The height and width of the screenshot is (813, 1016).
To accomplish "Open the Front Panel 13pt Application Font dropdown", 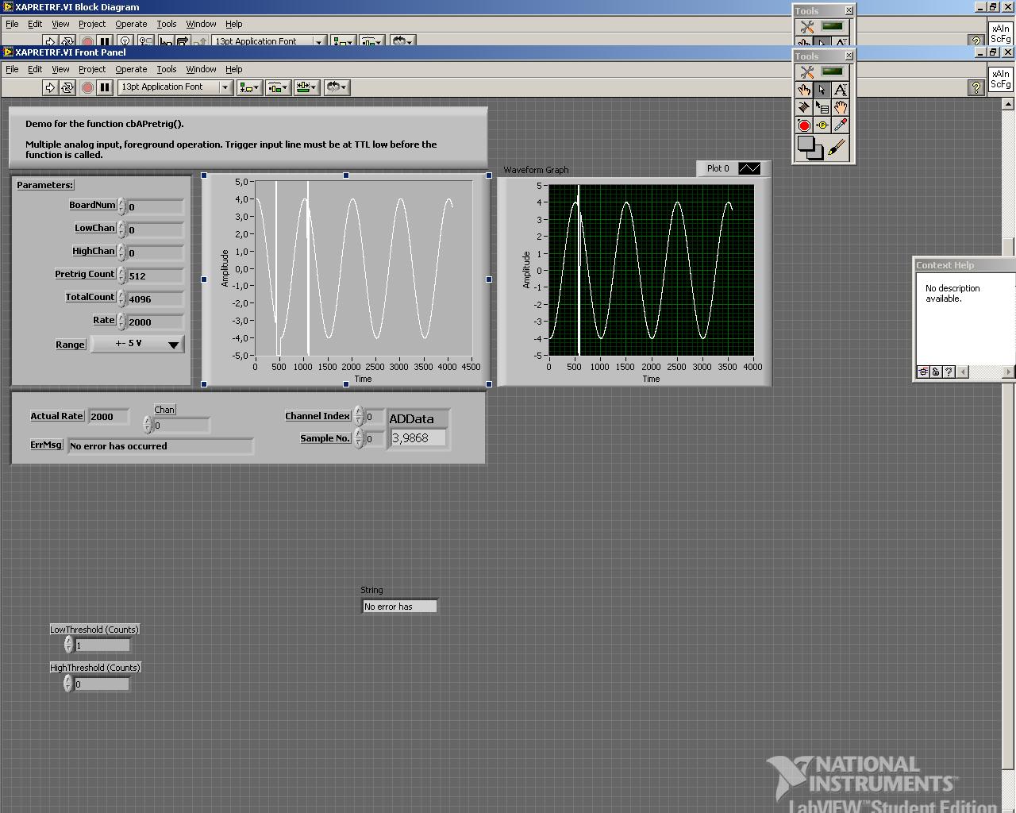I will coord(175,87).
